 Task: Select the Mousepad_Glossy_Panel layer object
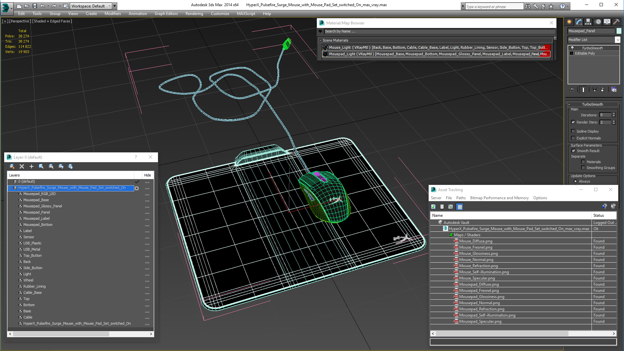(42, 206)
